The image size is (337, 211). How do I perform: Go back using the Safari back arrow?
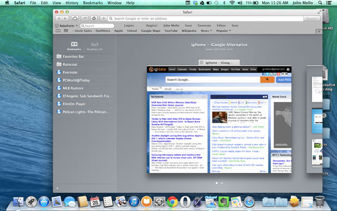pos(59,18)
